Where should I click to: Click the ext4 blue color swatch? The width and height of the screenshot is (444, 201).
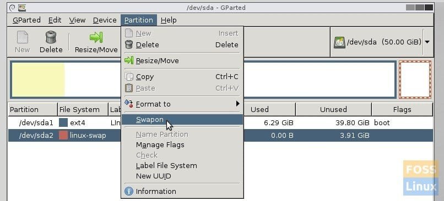pos(63,123)
